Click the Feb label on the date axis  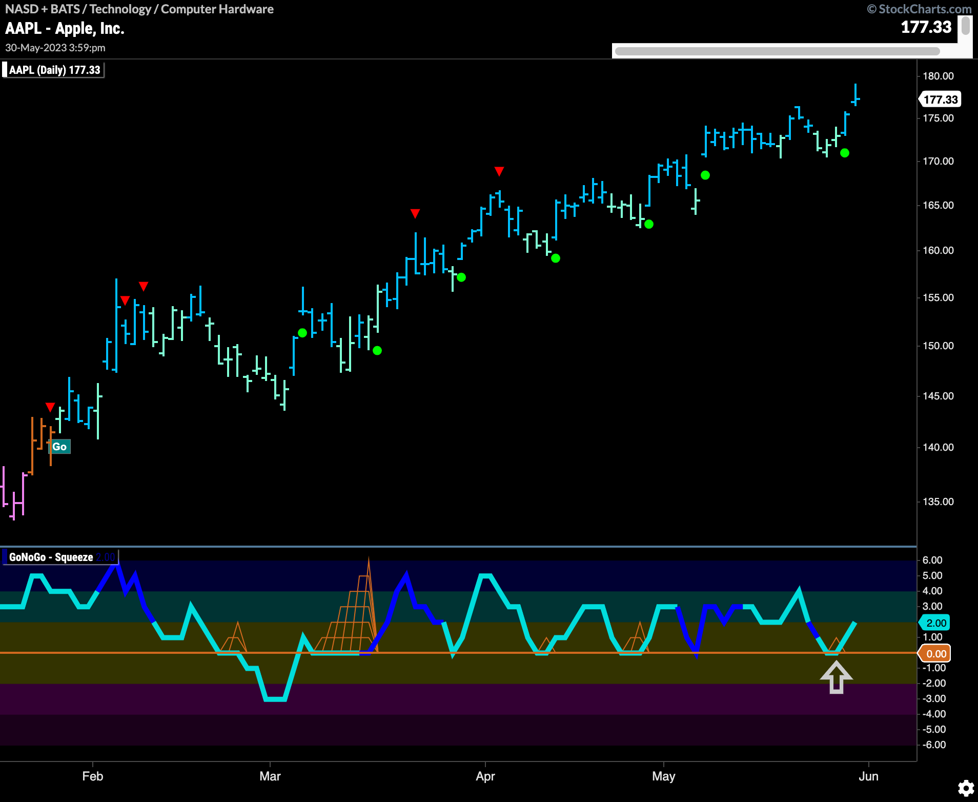pos(93,776)
